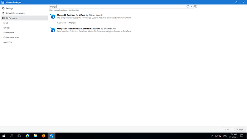Launch Internet Explorer from taskbar

(28, 136)
